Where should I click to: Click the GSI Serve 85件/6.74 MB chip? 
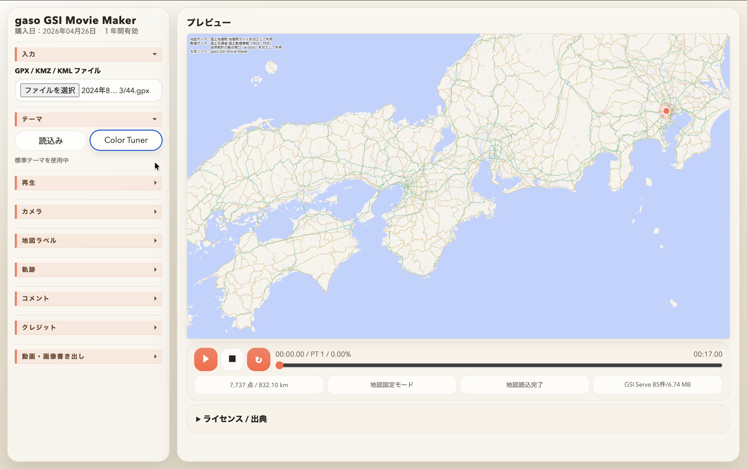coord(657,385)
